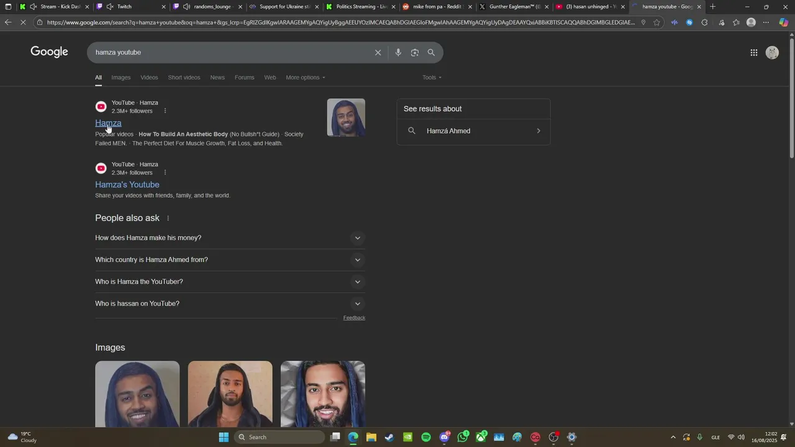This screenshot has width=795, height=447.
Task: Click 'Hamzá Ahmed' under See results about
Action: [x=448, y=131]
